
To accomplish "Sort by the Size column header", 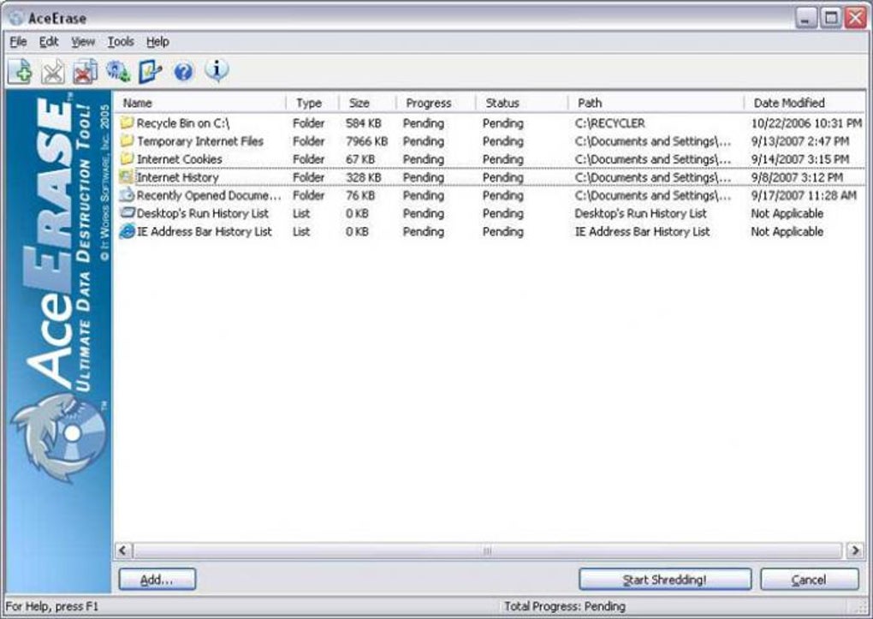I will (367, 103).
